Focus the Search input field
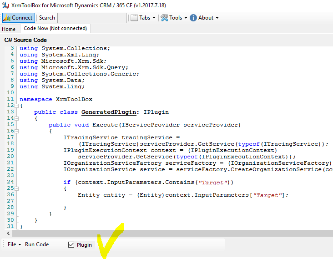This screenshot has width=333, height=259. [92, 18]
